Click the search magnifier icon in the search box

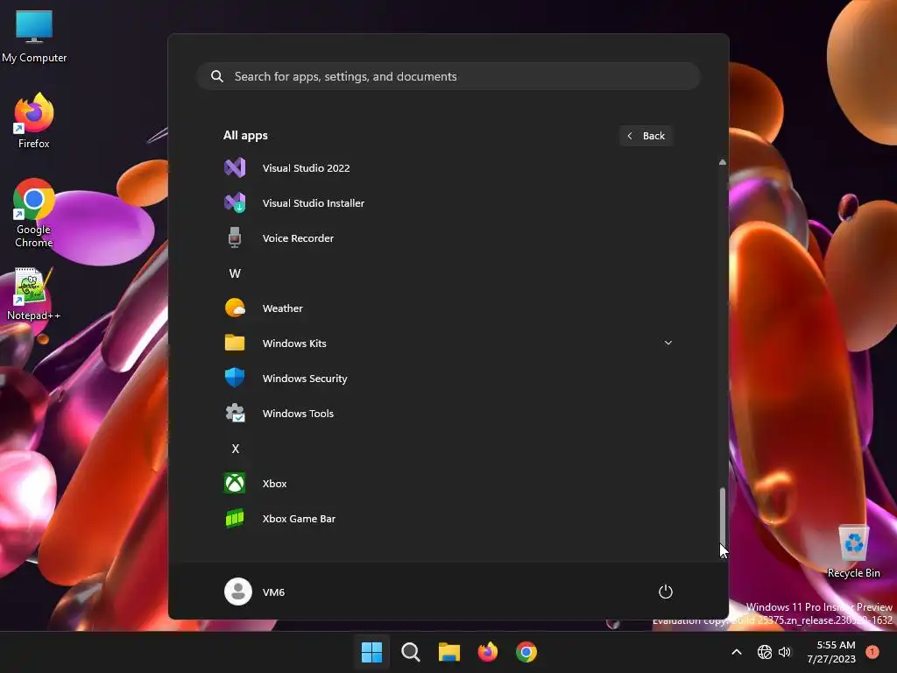click(217, 76)
